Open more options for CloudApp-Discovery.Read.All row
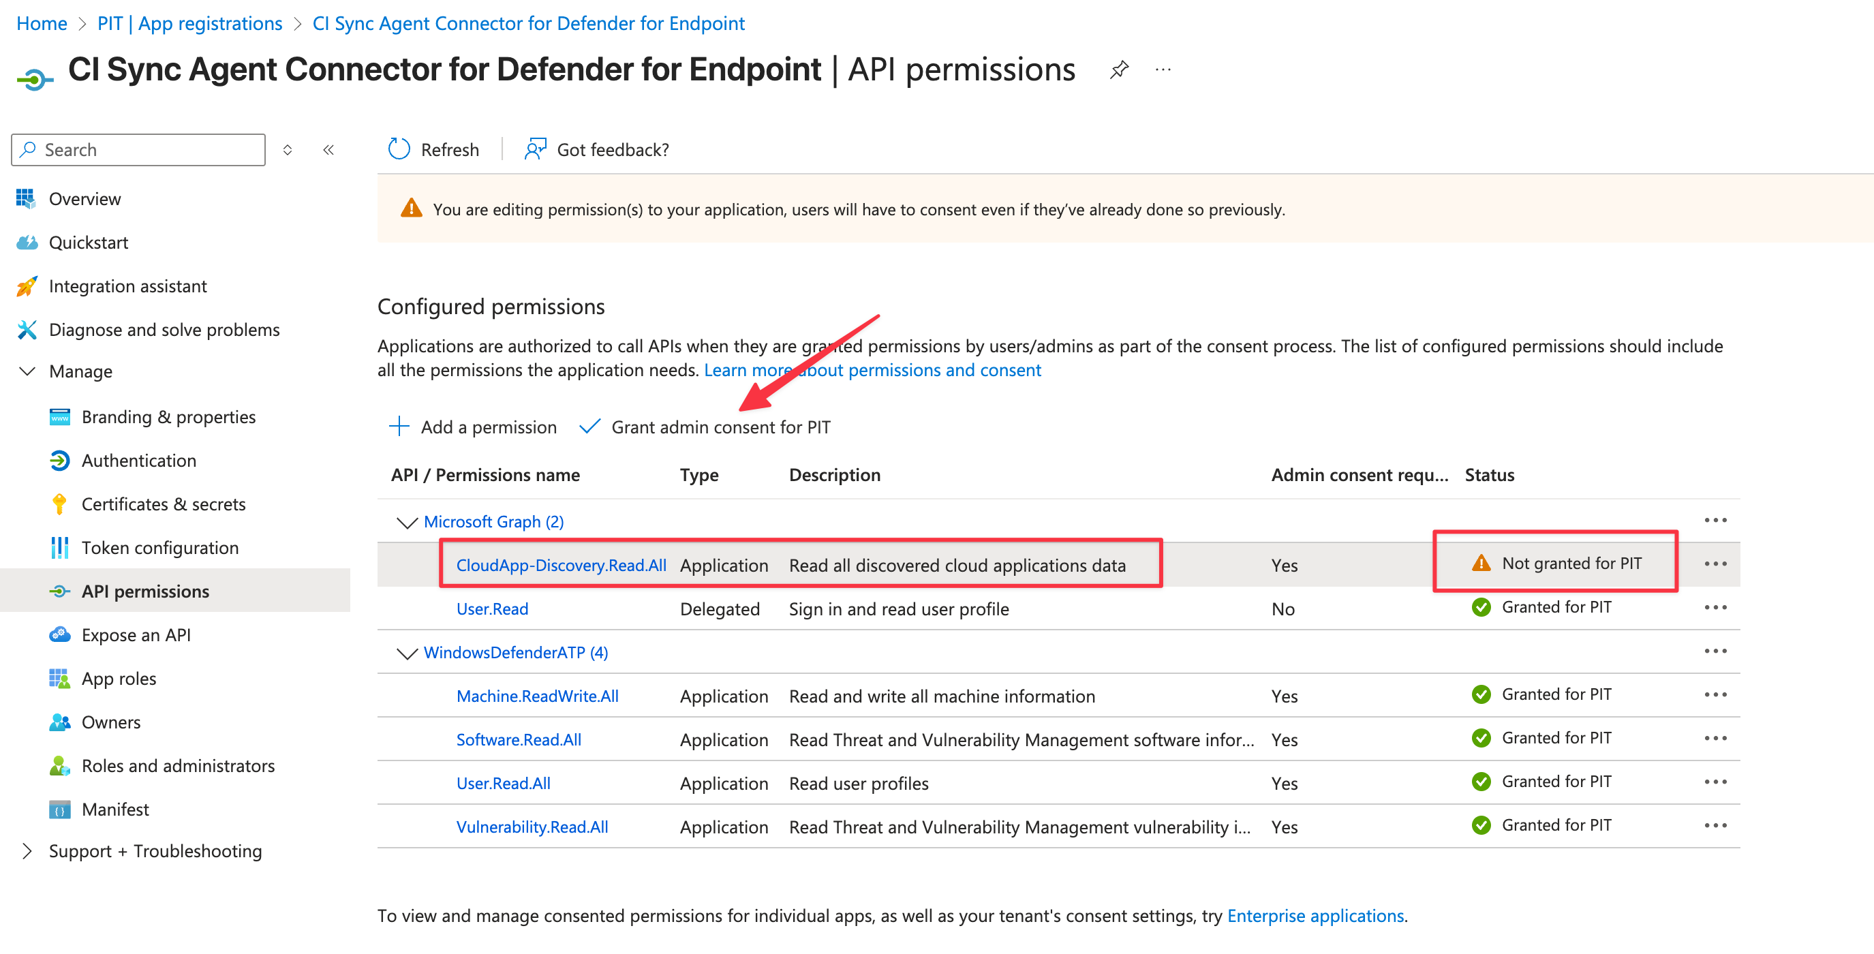 [x=1715, y=564]
